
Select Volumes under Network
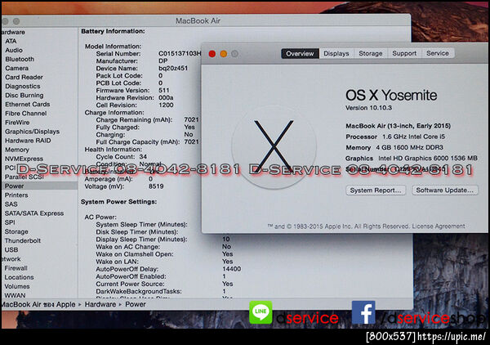point(17,286)
